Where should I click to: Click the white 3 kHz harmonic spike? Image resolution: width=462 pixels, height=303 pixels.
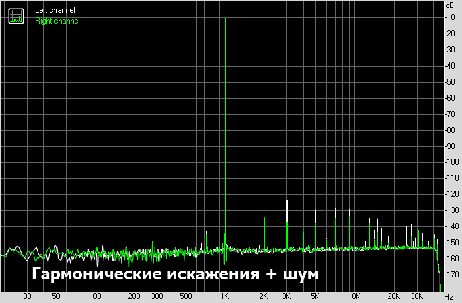point(287,212)
